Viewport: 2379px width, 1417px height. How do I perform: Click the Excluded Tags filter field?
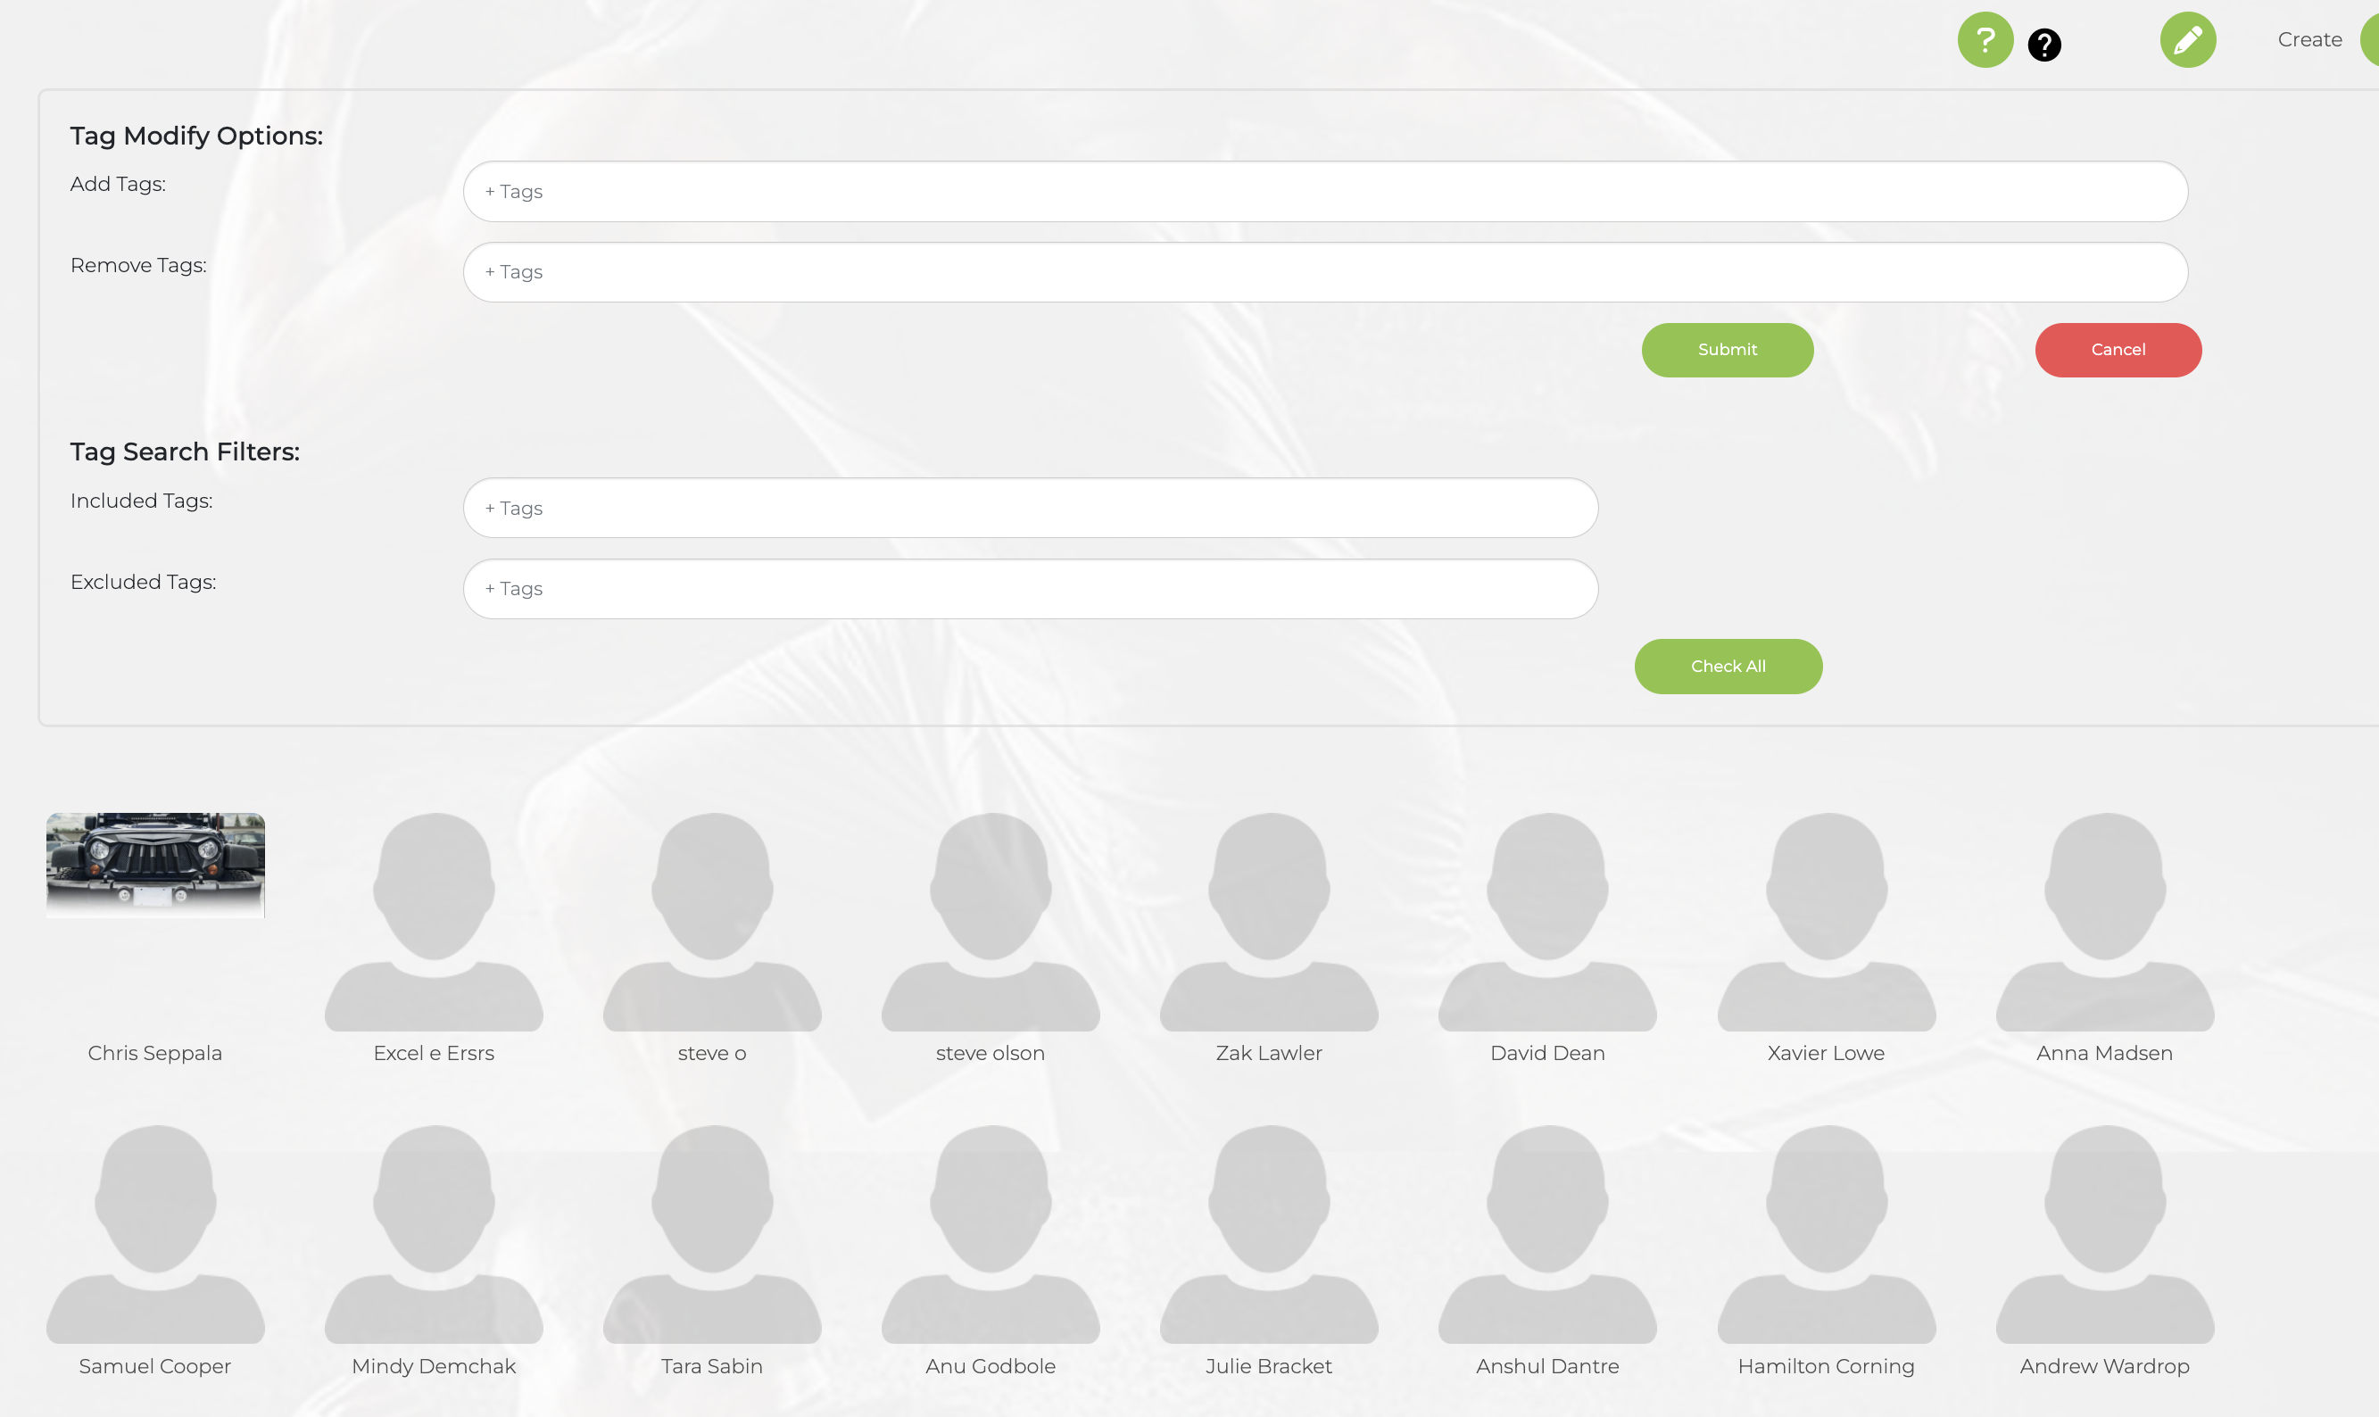[1031, 588]
